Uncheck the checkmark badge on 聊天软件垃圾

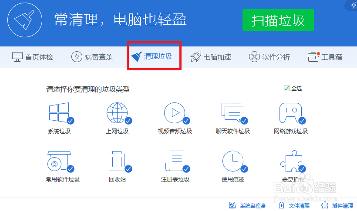tap(244, 121)
